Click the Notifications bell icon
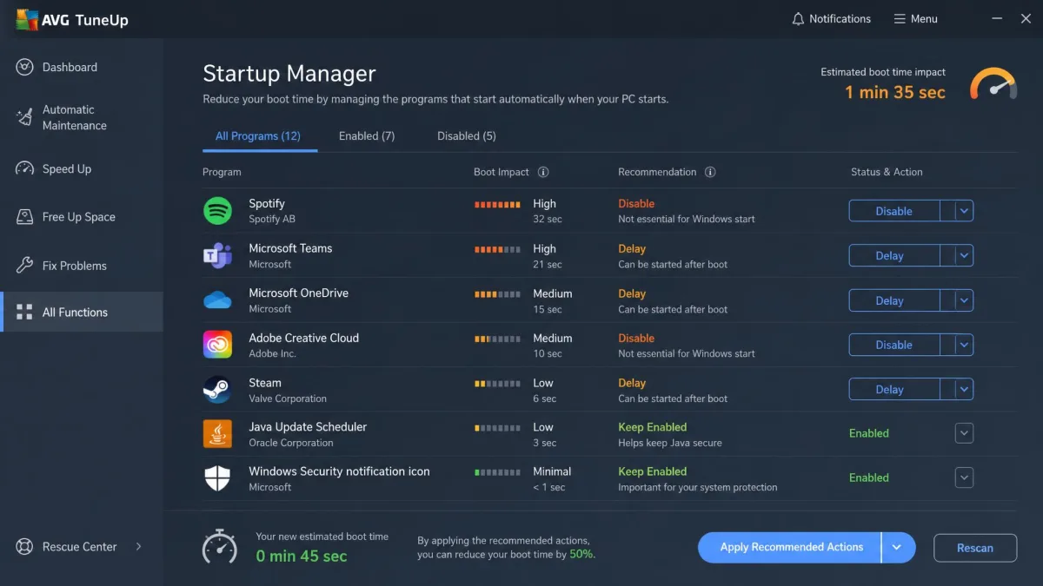This screenshot has width=1043, height=586. (x=798, y=19)
